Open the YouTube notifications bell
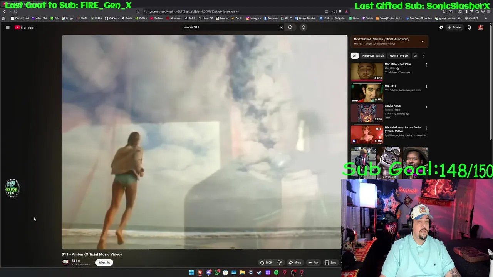This screenshot has height=277, width=493. pos(469,27)
